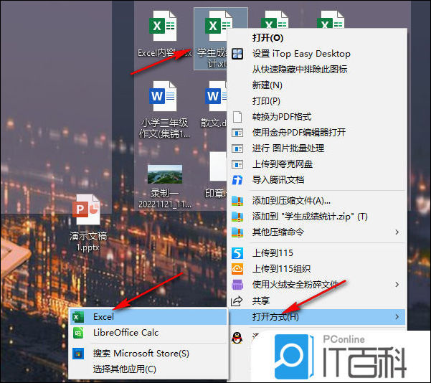This screenshot has height=383, width=431.
Task: Click the iTop Easy Desktop grid icon
Action: click(x=237, y=54)
